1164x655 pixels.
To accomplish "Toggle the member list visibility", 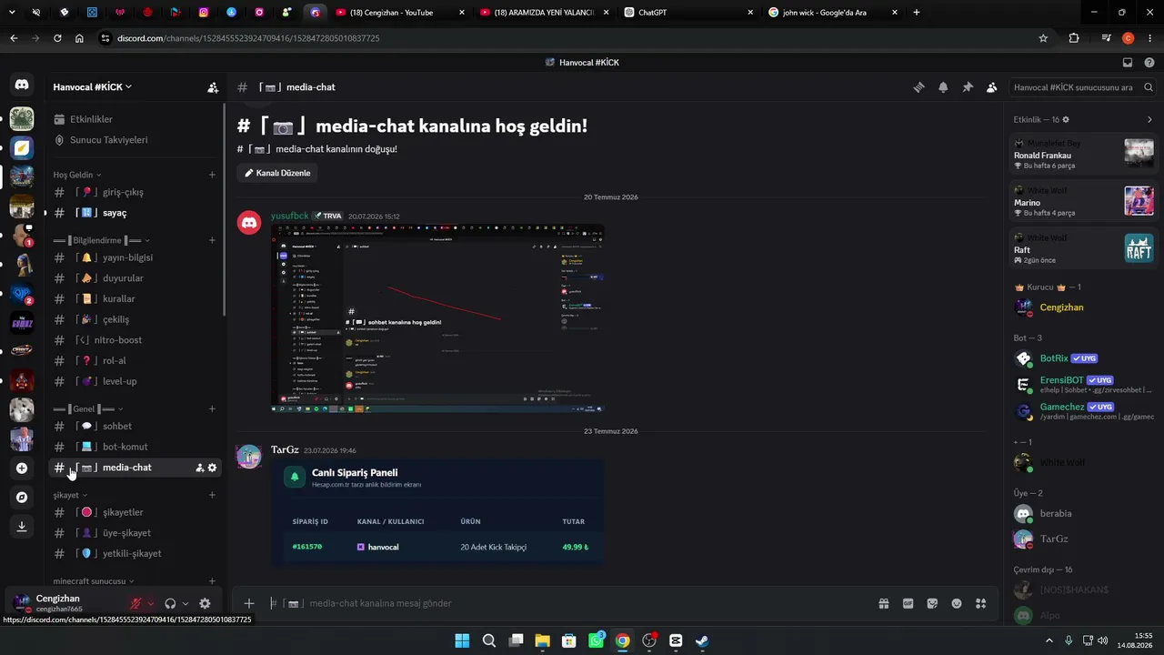I will pos(991,87).
